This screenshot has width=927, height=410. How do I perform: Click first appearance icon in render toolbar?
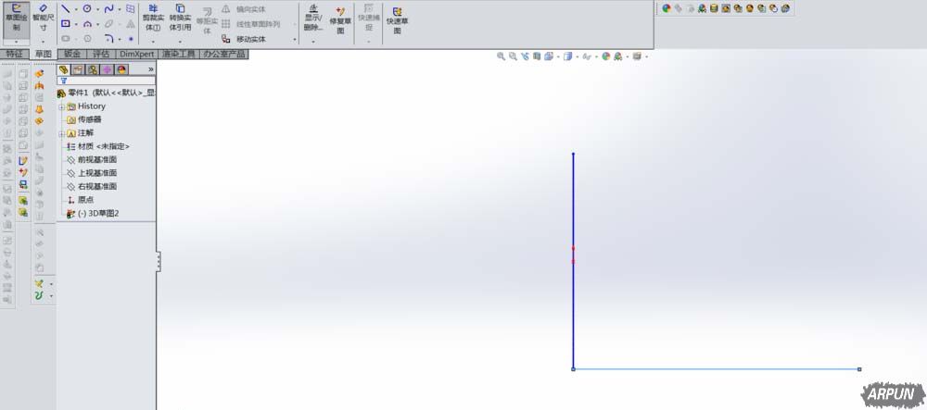coord(667,8)
